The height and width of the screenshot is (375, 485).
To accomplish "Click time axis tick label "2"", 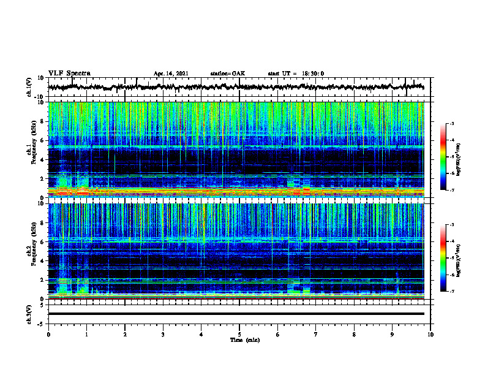I will 125,335.
